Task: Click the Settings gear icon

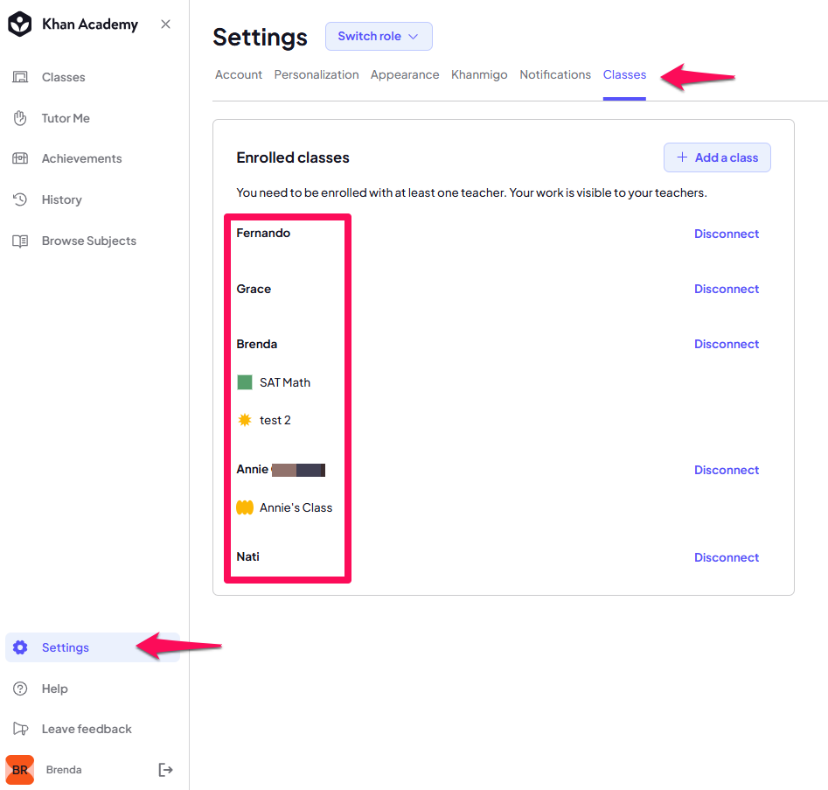Action: [20, 647]
